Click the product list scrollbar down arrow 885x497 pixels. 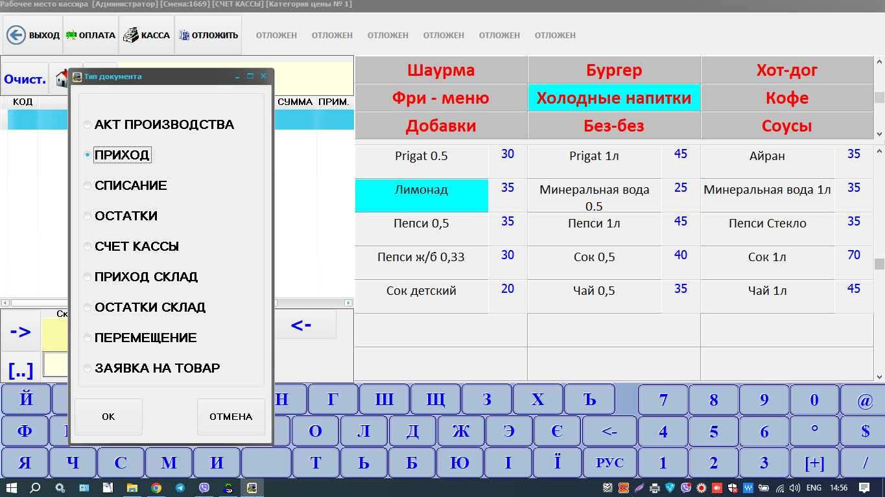[x=879, y=376]
